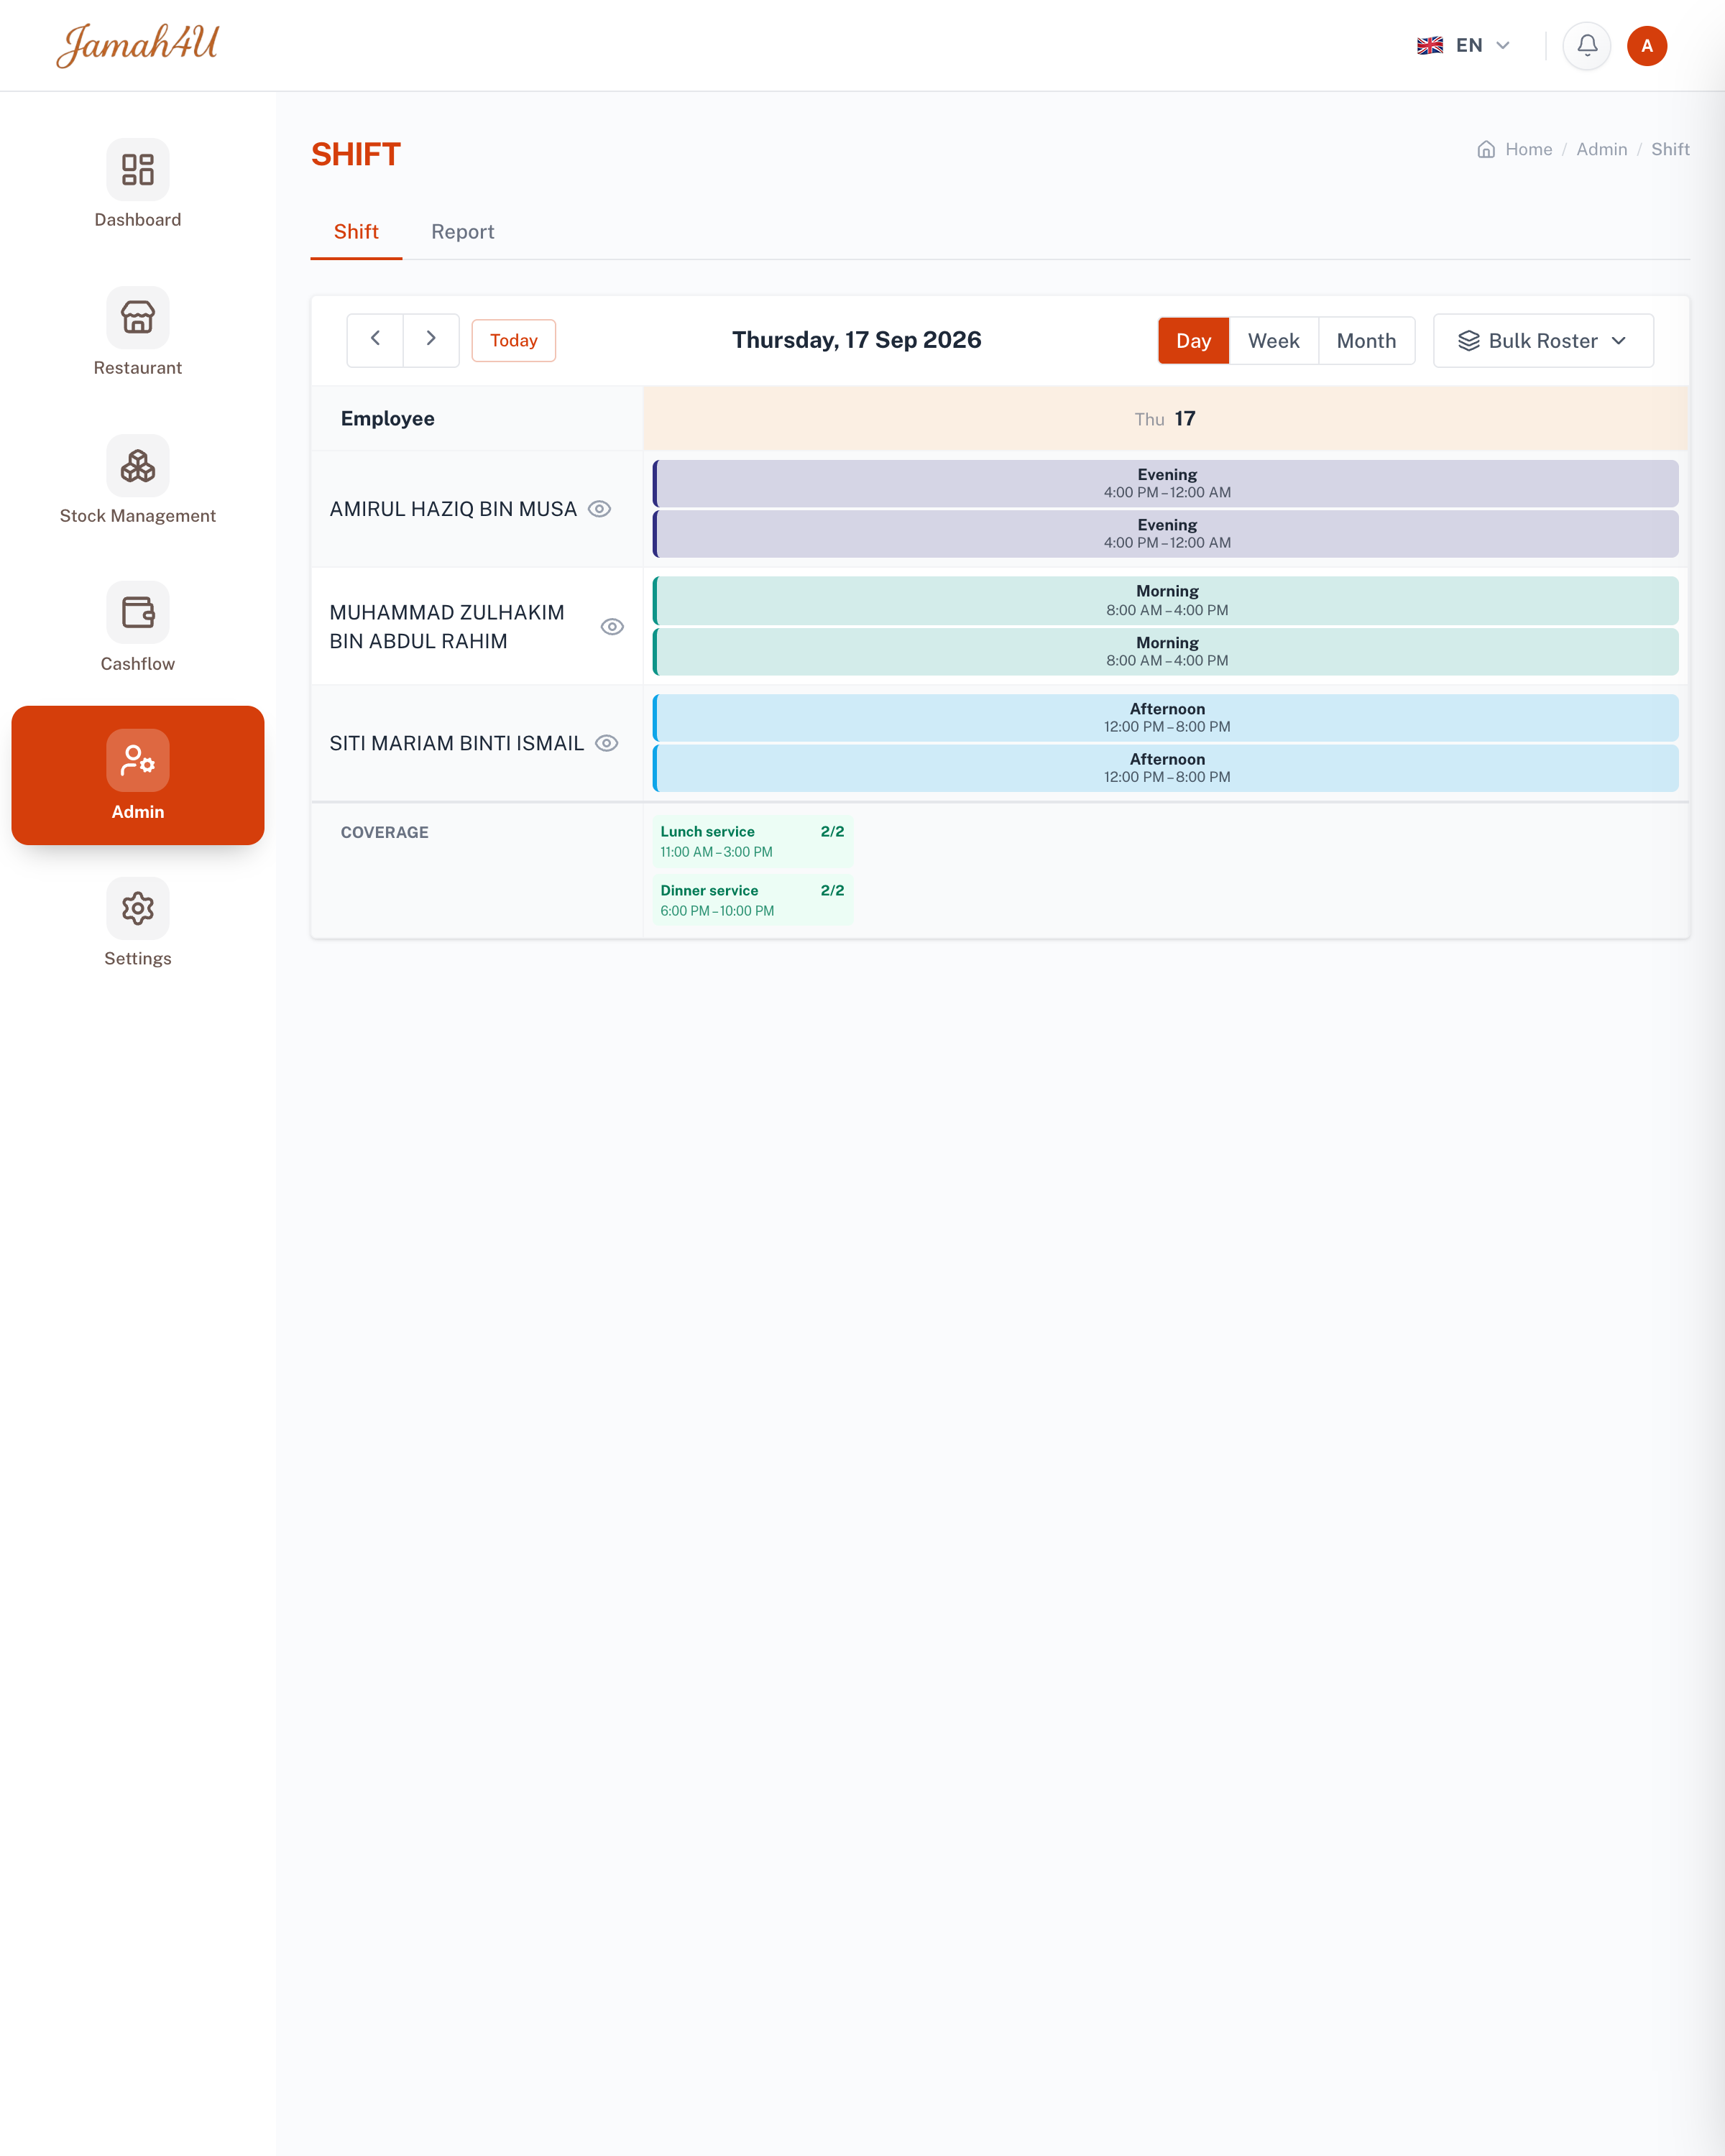Image resolution: width=1725 pixels, height=2156 pixels.
Task: Toggle eye icon for Amirul Haziq Bin Musa
Action: 599,509
